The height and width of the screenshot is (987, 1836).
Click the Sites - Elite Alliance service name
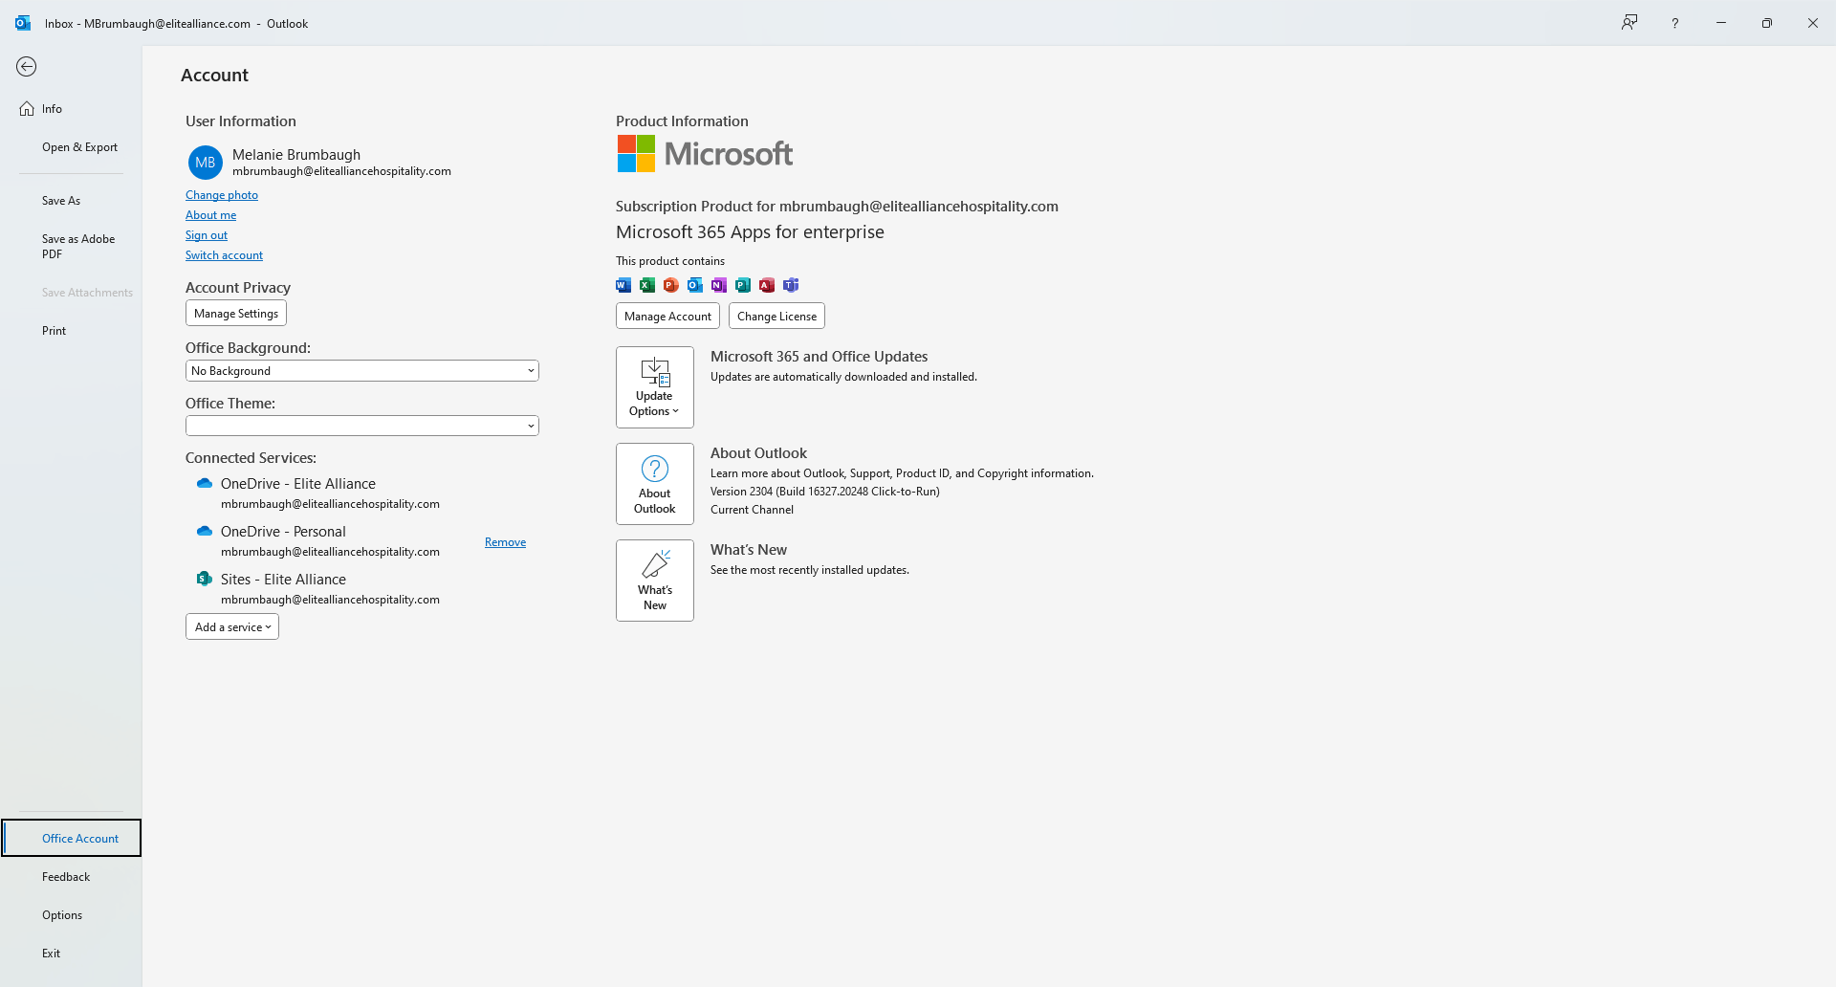tap(283, 580)
